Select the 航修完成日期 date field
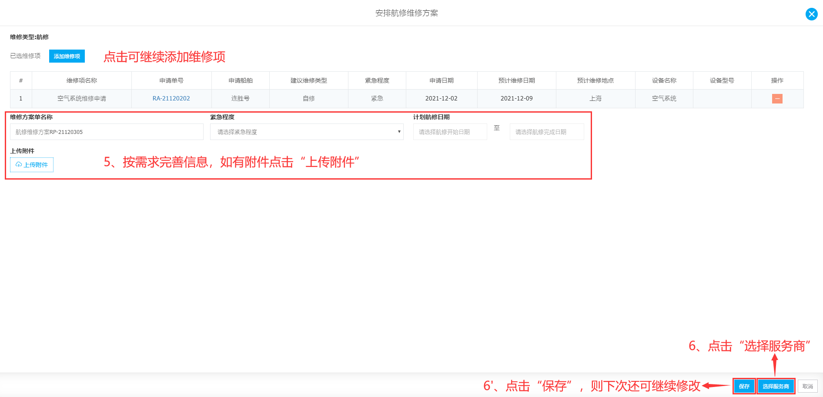823x397 pixels. click(x=547, y=132)
